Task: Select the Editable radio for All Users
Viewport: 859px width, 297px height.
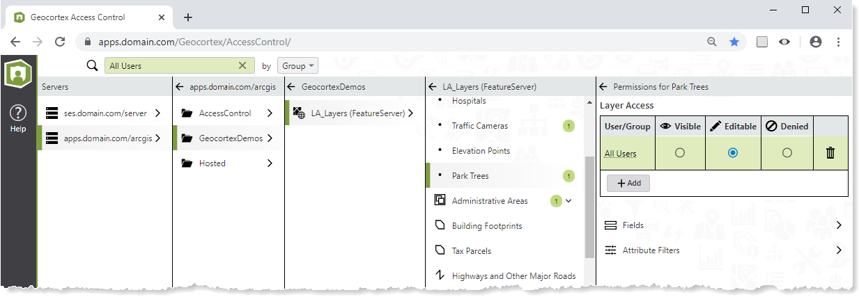Action: click(x=733, y=153)
